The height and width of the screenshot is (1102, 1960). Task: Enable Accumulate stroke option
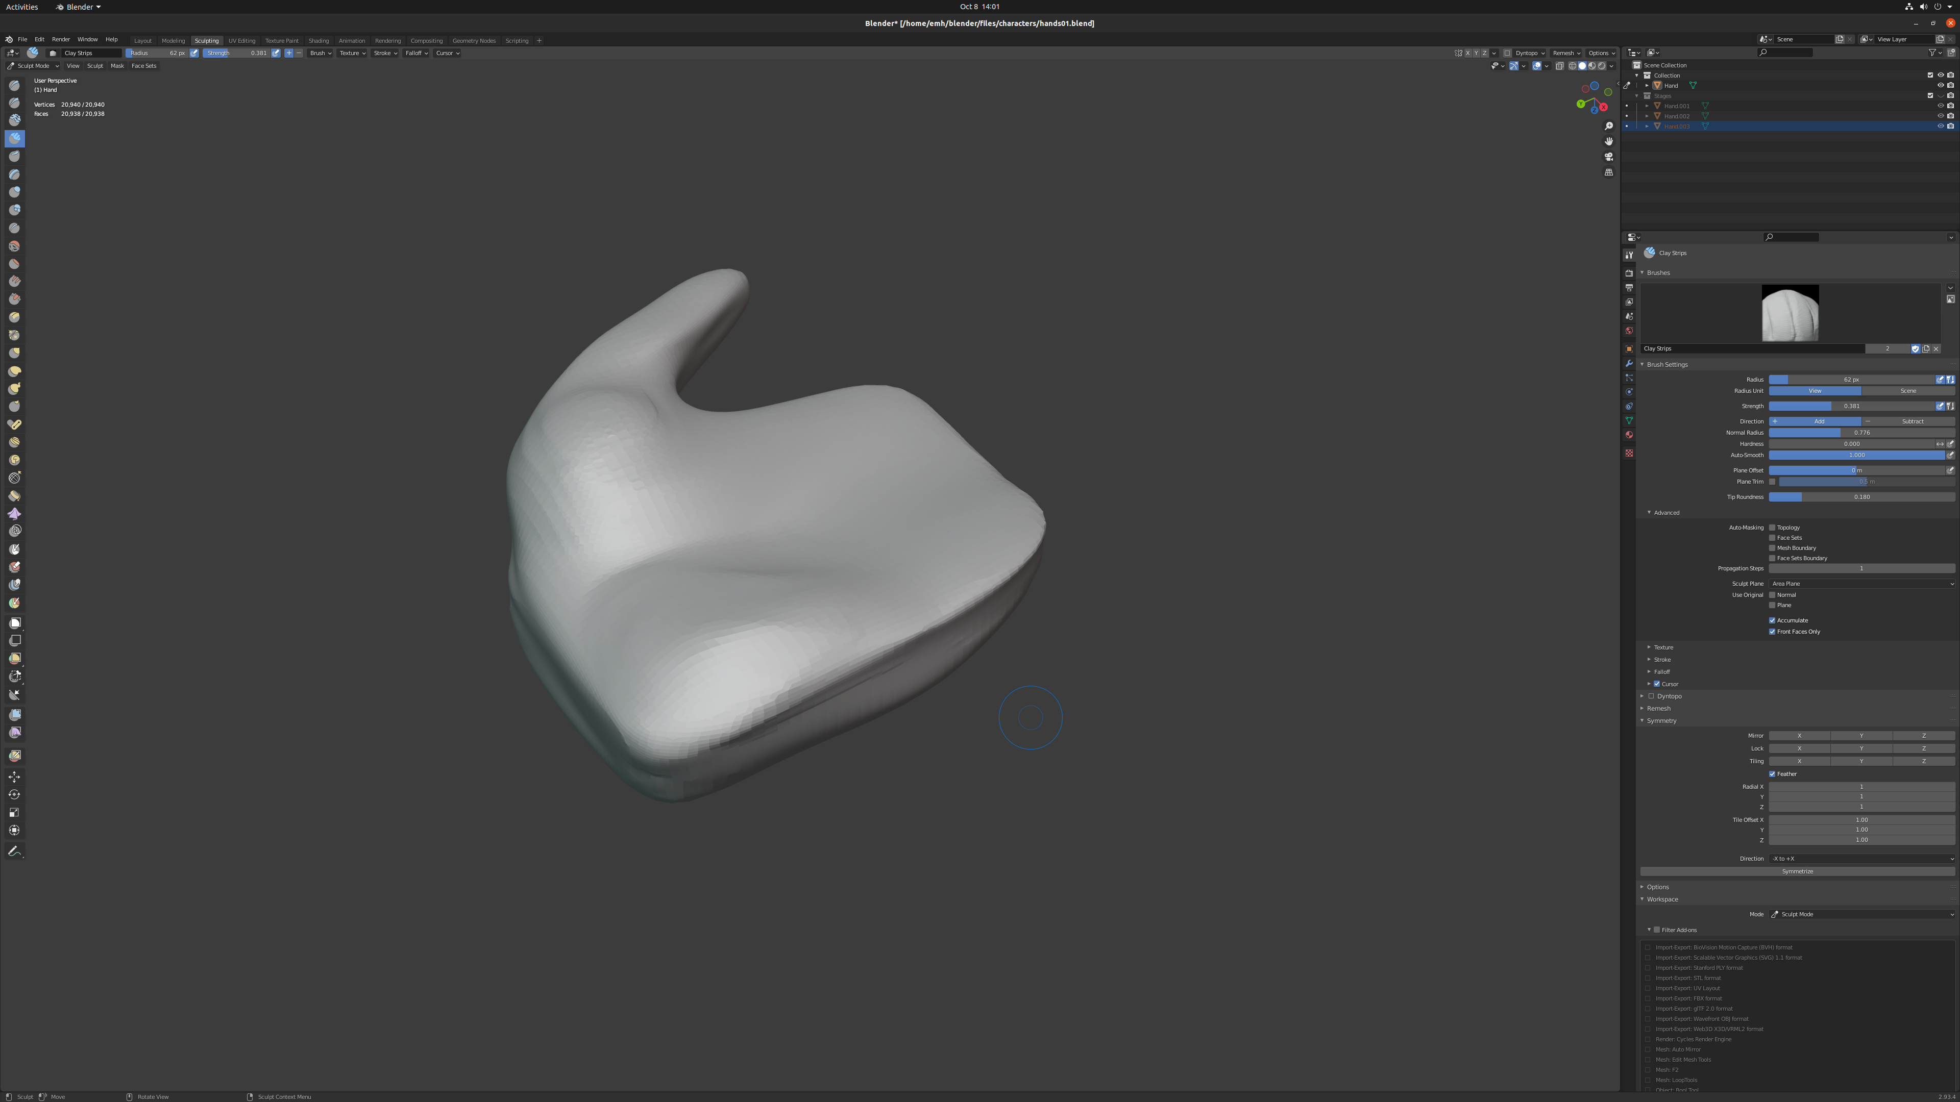point(1773,620)
